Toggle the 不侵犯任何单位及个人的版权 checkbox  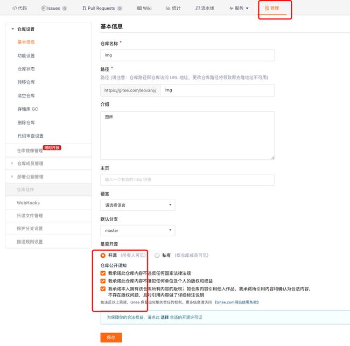click(103, 281)
